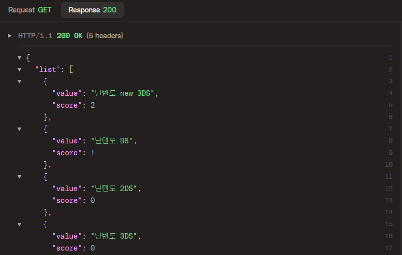Click the "list" key
The width and height of the screenshot is (402, 255).
(x=48, y=69)
